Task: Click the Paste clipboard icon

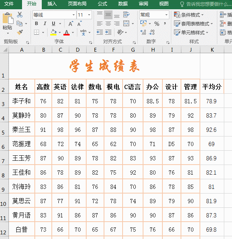Action: point(7,19)
